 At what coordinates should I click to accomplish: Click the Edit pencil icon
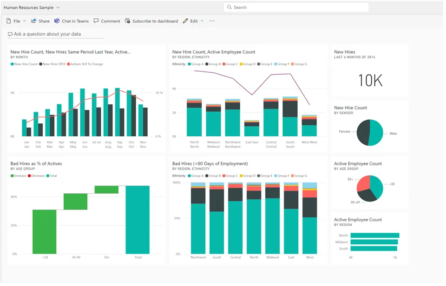point(185,21)
